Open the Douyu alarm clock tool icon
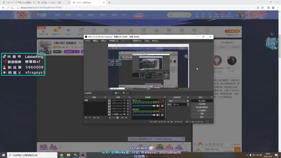The image size is (281, 158). pos(144,31)
